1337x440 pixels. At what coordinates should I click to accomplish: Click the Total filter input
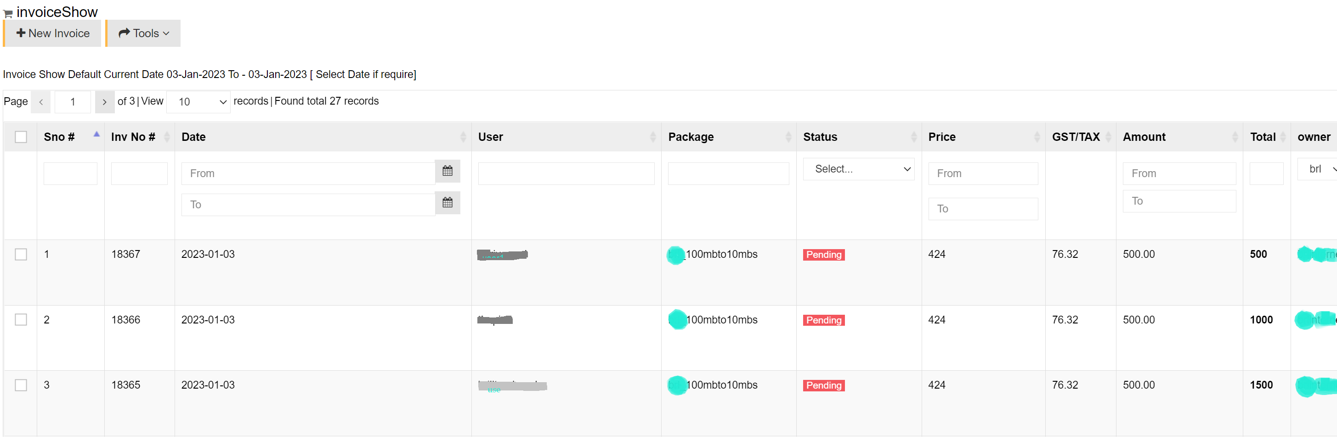1266,173
